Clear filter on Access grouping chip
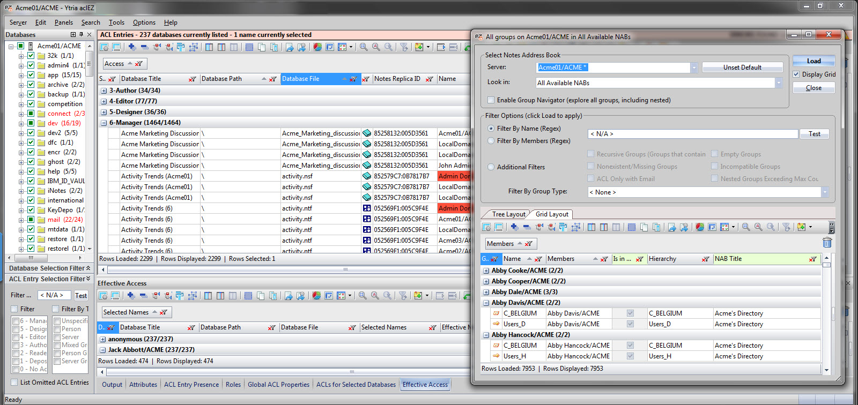 click(138, 64)
